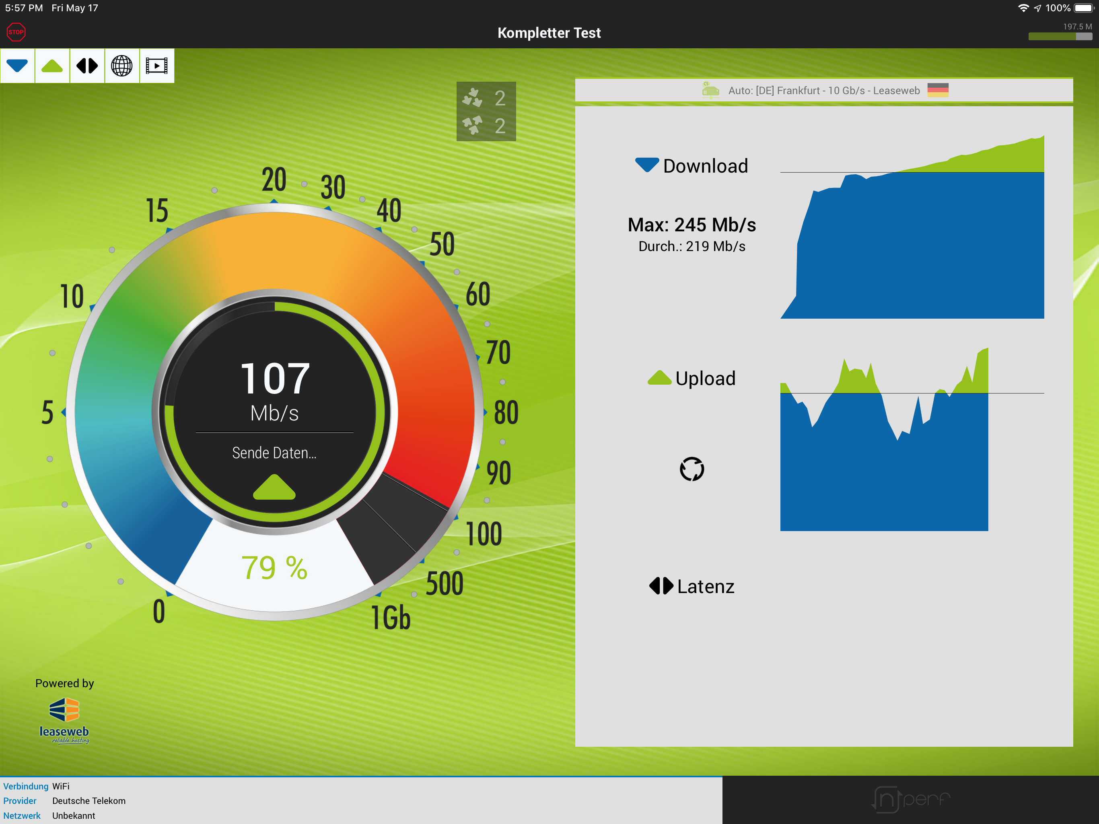
Task: Click the 20 gauge marker
Action: tap(274, 180)
